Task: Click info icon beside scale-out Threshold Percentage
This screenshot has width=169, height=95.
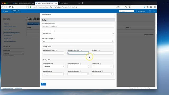Action: point(81,64)
